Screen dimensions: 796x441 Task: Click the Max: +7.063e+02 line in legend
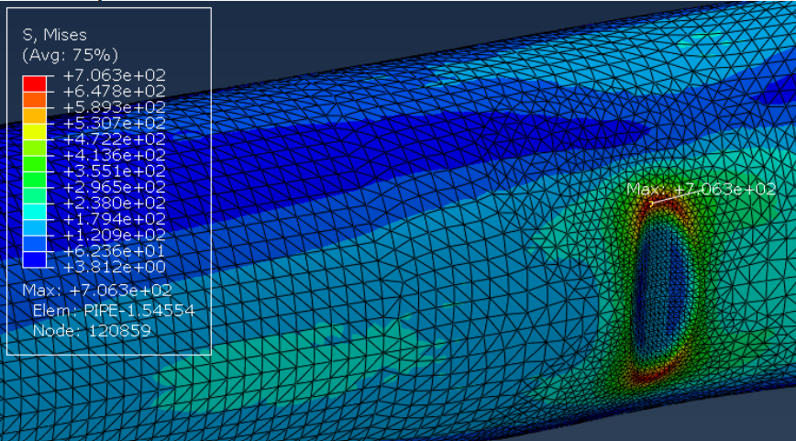(97, 291)
